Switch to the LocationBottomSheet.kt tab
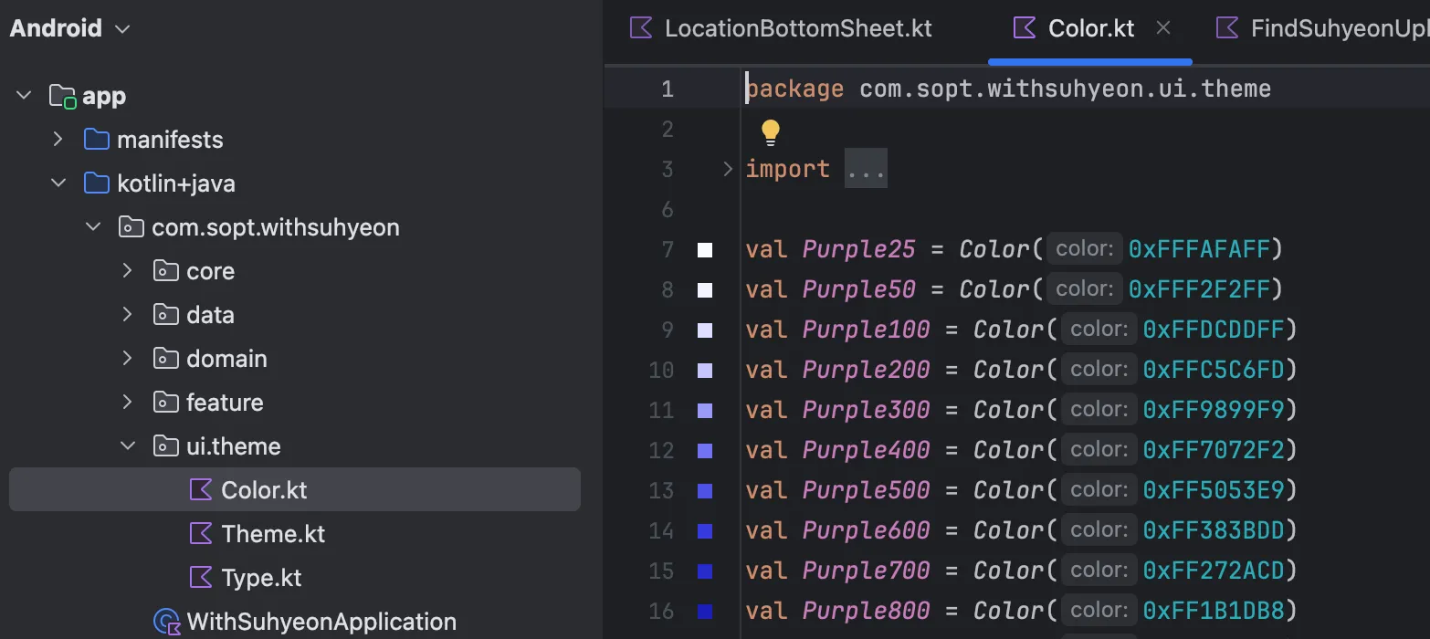 pos(797,28)
